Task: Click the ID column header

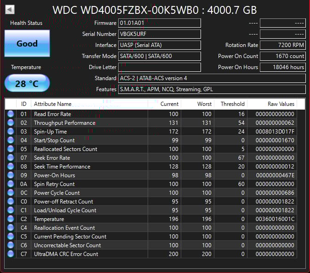Action: click(24, 104)
